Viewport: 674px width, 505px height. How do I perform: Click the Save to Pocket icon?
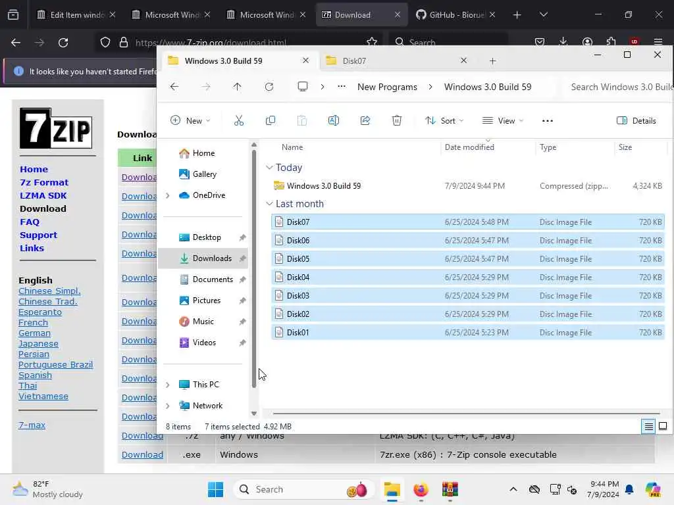tap(540, 41)
